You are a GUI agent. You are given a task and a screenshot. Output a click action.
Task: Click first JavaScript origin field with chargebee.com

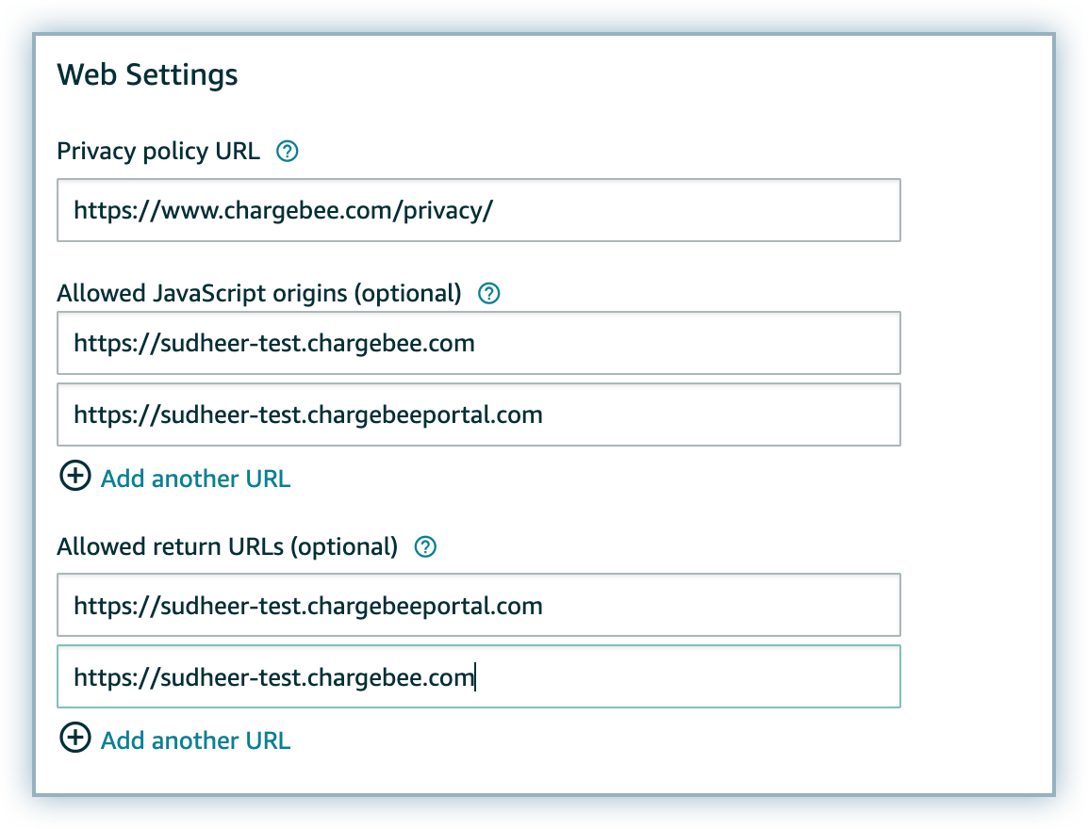tap(478, 343)
